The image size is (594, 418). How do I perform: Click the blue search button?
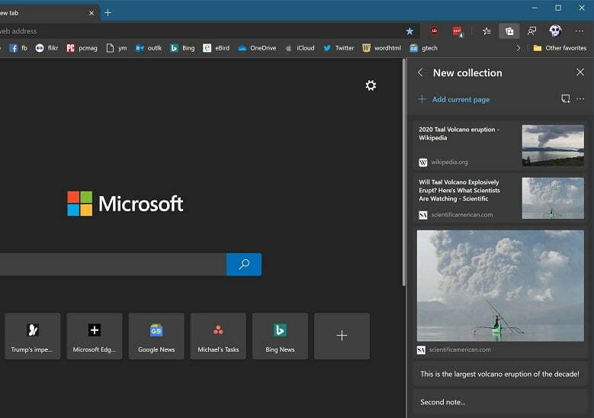[244, 264]
